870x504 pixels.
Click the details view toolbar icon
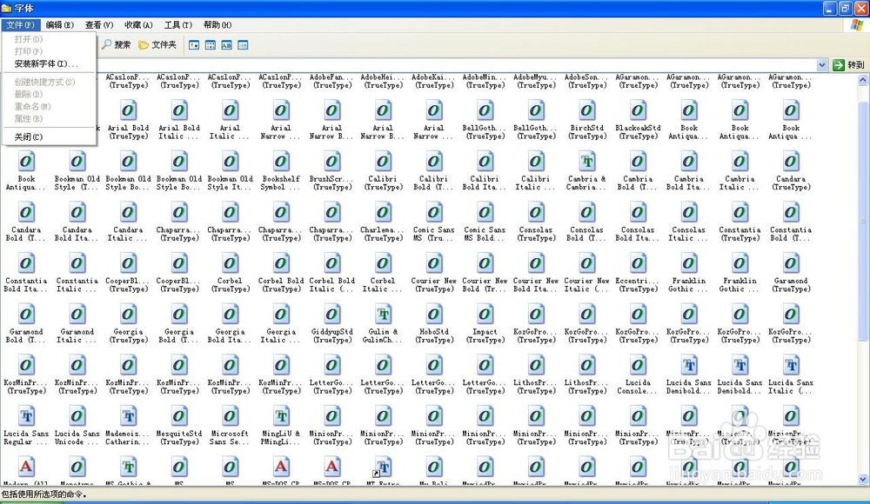243,44
